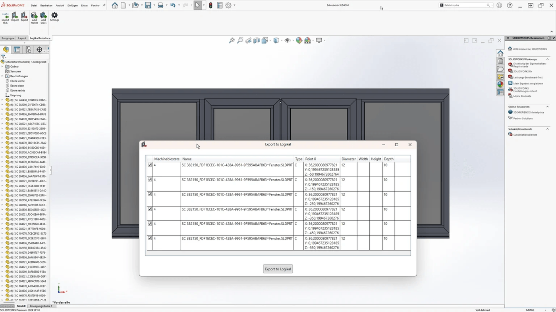
Task: Open the Extras menu
Action: 84,5
